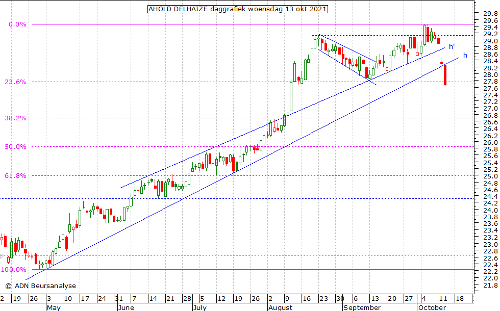Viewport: 500px width, 311px height.
Task: Click the 23.6% Fibonacci level label
Action: [15, 82]
